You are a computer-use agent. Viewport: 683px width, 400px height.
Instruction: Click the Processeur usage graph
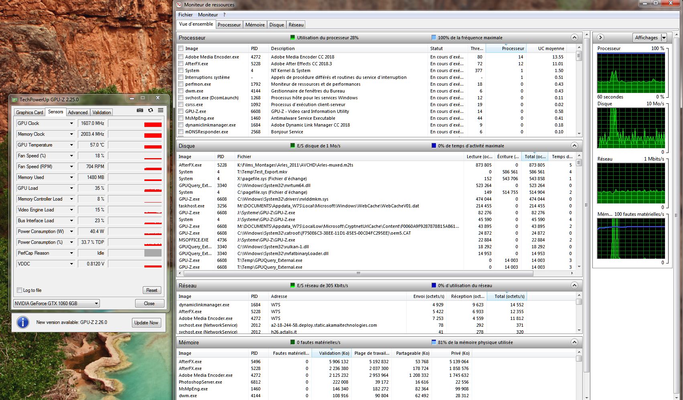point(631,72)
